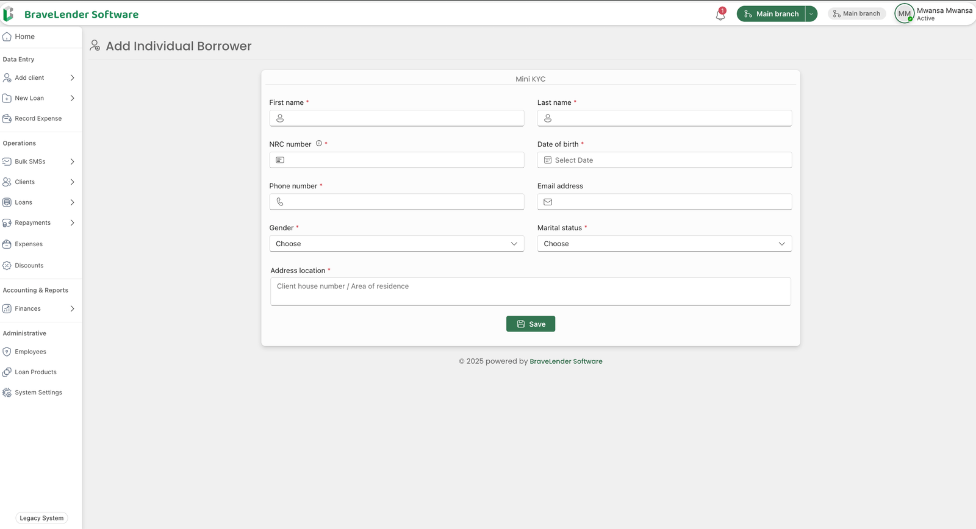Expand the New Loan submenu chevron
Viewport: 976px width, 529px height.
(72, 98)
